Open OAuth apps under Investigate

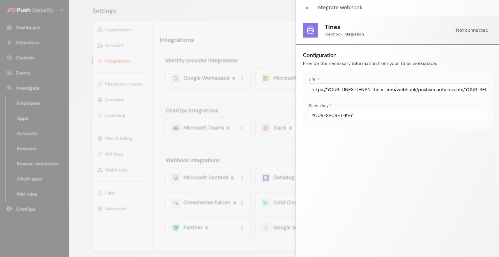[x=29, y=179]
